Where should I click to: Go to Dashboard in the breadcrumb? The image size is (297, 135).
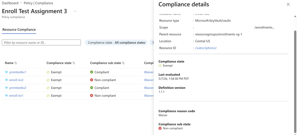(10, 3)
